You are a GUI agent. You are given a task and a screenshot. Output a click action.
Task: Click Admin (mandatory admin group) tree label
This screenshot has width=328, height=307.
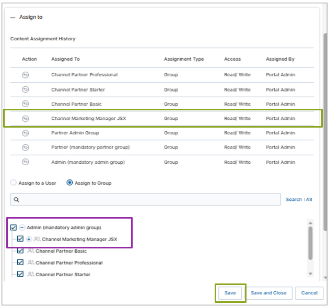pos(64,228)
